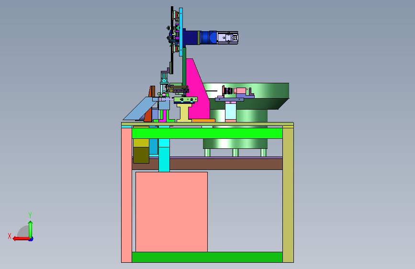Click the green Y axis arrow of the triad
The image size is (415, 269).
click(31, 229)
